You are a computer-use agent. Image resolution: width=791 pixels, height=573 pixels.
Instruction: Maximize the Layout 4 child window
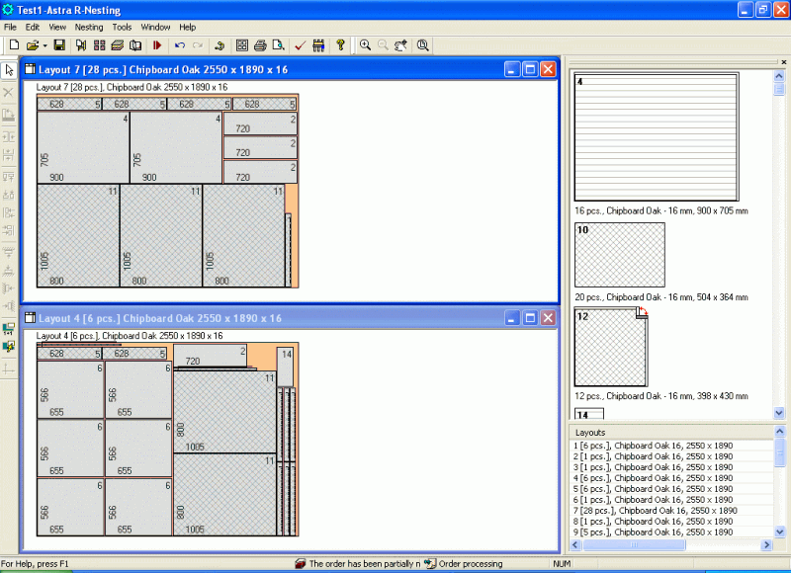[x=530, y=318]
